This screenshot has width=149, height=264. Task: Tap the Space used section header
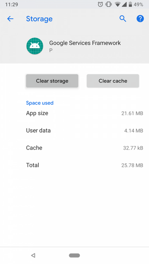[x=40, y=103]
